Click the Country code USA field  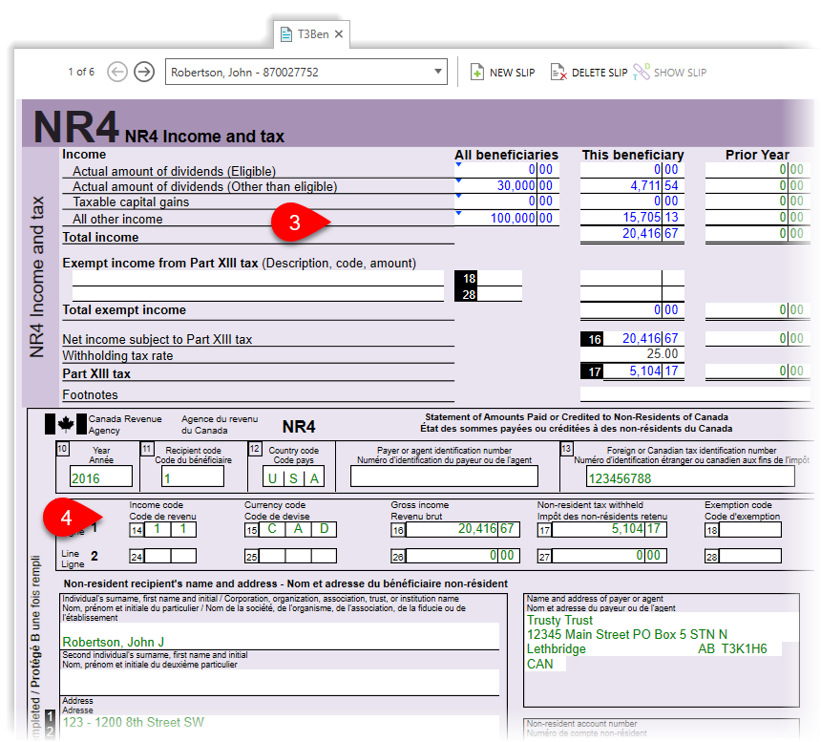point(293,477)
